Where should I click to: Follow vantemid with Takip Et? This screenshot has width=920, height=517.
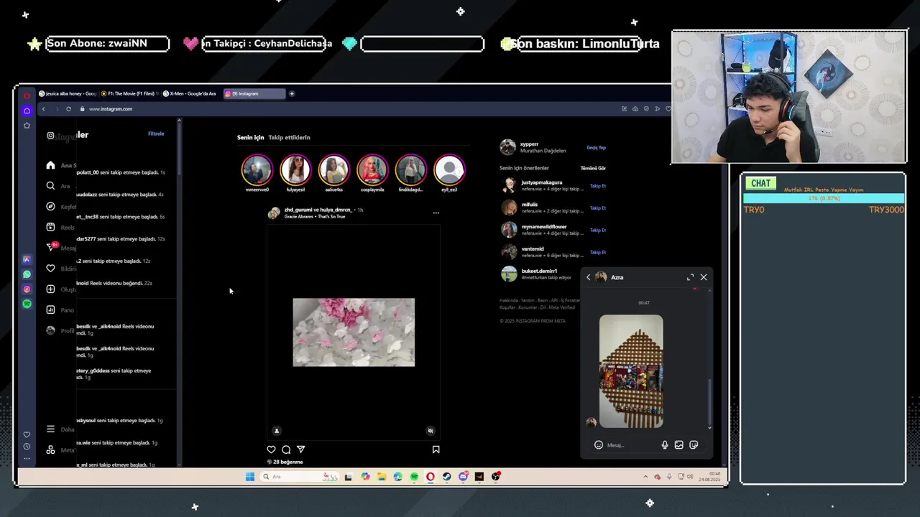click(598, 253)
